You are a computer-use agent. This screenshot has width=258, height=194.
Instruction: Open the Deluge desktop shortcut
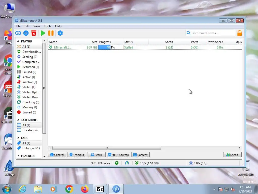9,168
